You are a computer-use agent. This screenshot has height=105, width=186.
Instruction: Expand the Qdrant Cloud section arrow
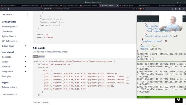pos(26,46)
